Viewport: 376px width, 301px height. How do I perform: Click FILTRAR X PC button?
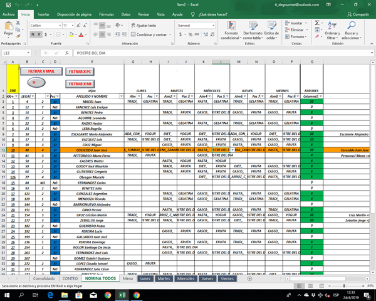pyautogui.click(x=80, y=71)
